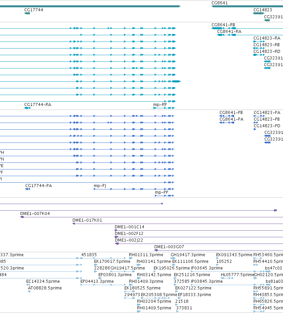Screen dimensions: 283x313
Task: Click transcript label CG14823-RB
Action: coord(266,45)
